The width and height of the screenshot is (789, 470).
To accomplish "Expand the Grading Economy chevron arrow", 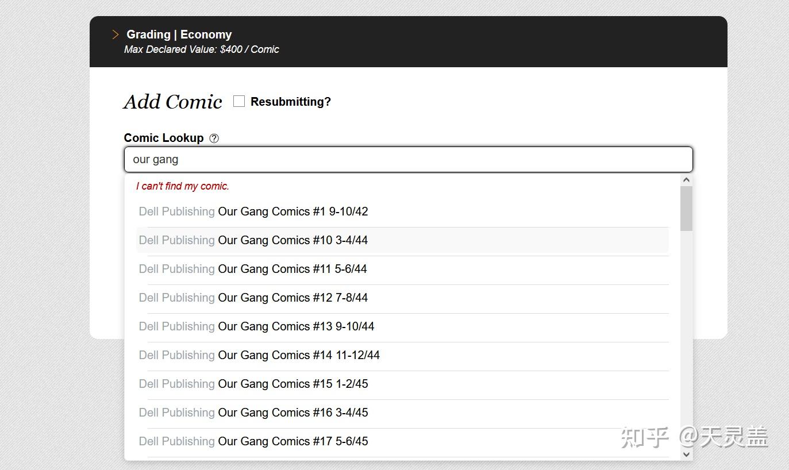I will pos(116,35).
